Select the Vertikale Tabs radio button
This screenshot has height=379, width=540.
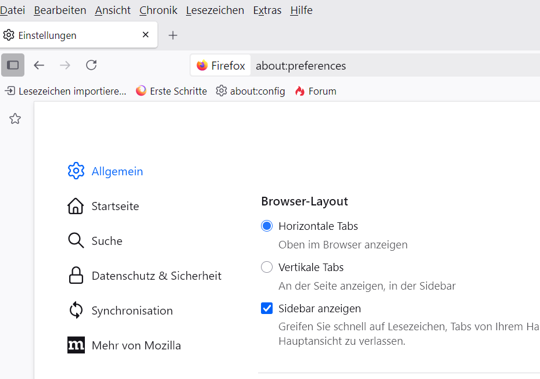267,267
